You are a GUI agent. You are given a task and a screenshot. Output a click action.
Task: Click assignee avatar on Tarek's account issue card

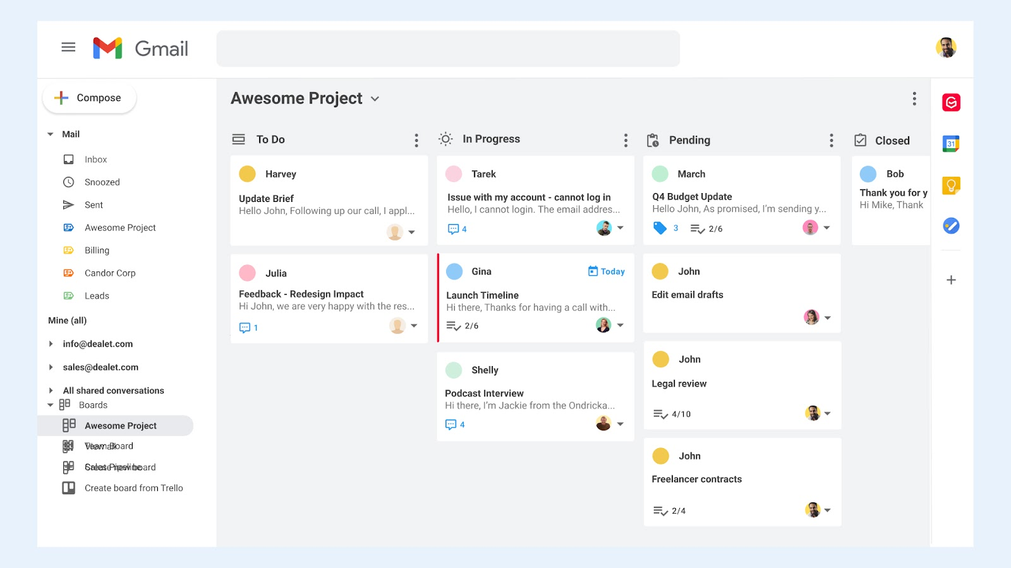pyautogui.click(x=604, y=228)
